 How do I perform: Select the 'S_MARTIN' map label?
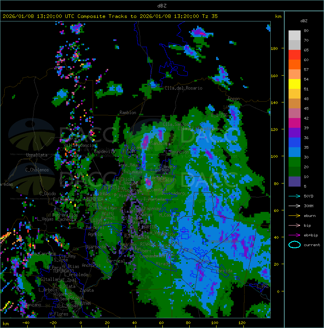147,227
